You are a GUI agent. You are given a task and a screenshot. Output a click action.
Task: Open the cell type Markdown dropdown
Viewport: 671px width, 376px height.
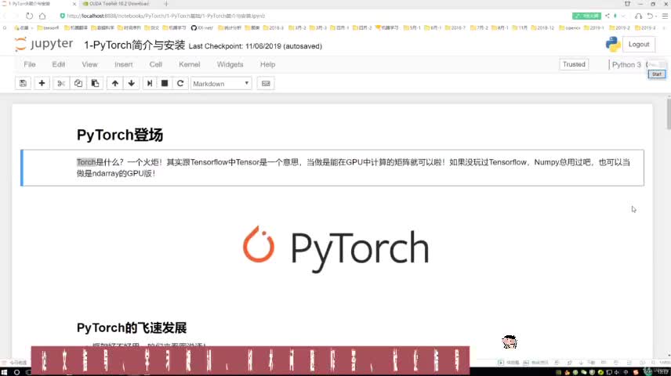[221, 83]
